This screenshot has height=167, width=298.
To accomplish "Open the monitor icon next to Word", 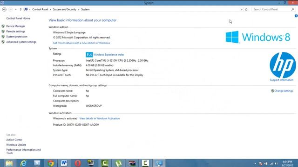I will click(x=91, y=163).
